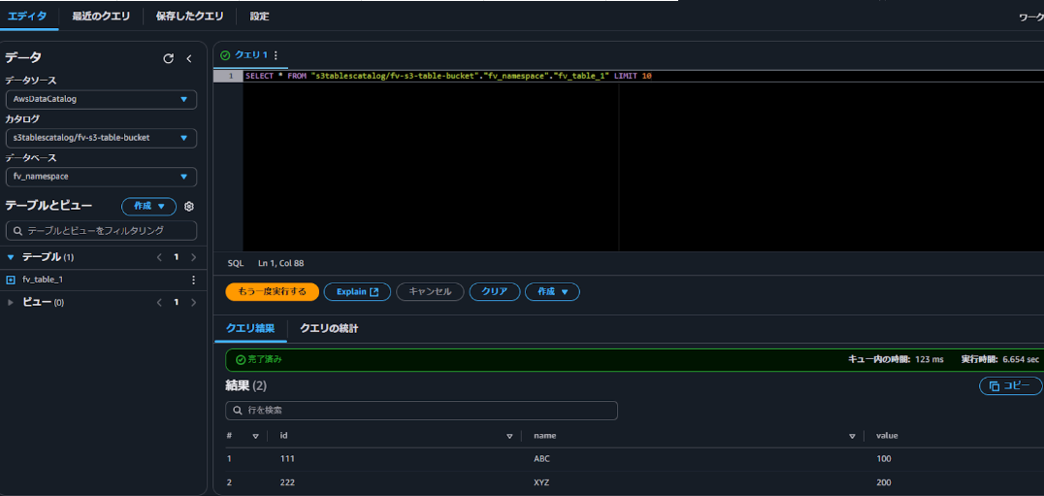This screenshot has width=1044, height=496.
Task: Select the name cell ABC
Action: (542, 459)
